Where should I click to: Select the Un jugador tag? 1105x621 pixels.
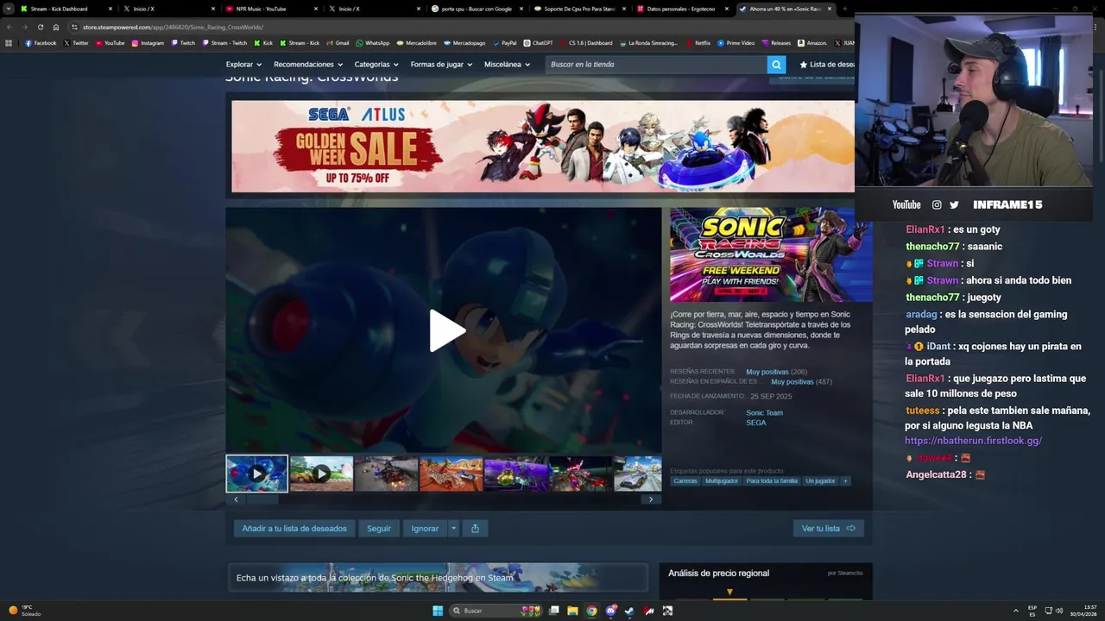pos(820,481)
